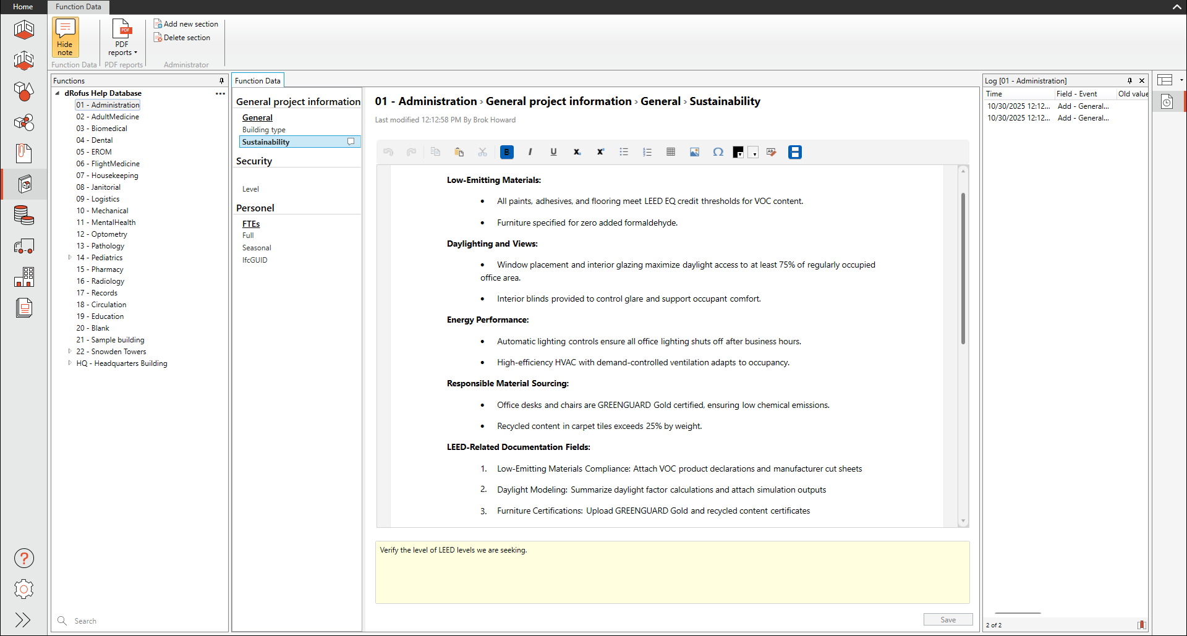Insert an image using the picture icon
This screenshot has height=636, width=1187.
click(694, 152)
